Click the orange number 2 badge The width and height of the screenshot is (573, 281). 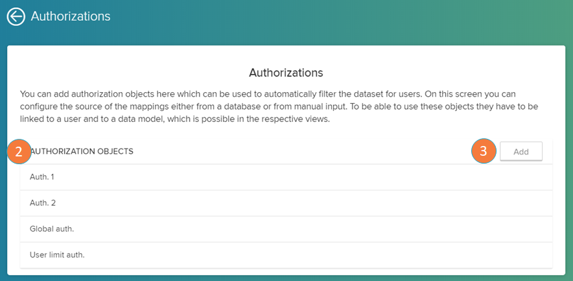(19, 151)
